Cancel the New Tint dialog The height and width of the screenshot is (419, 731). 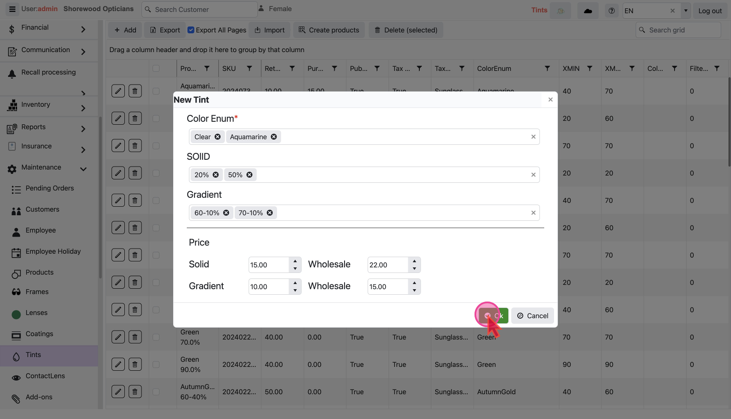532,316
